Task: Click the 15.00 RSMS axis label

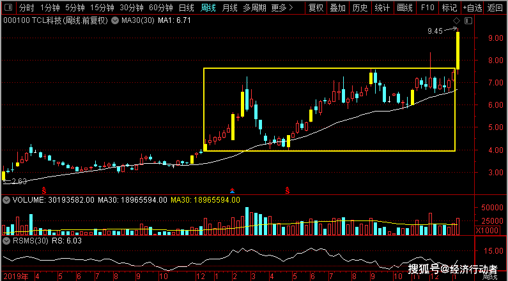Action: click(x=493, y=250)
